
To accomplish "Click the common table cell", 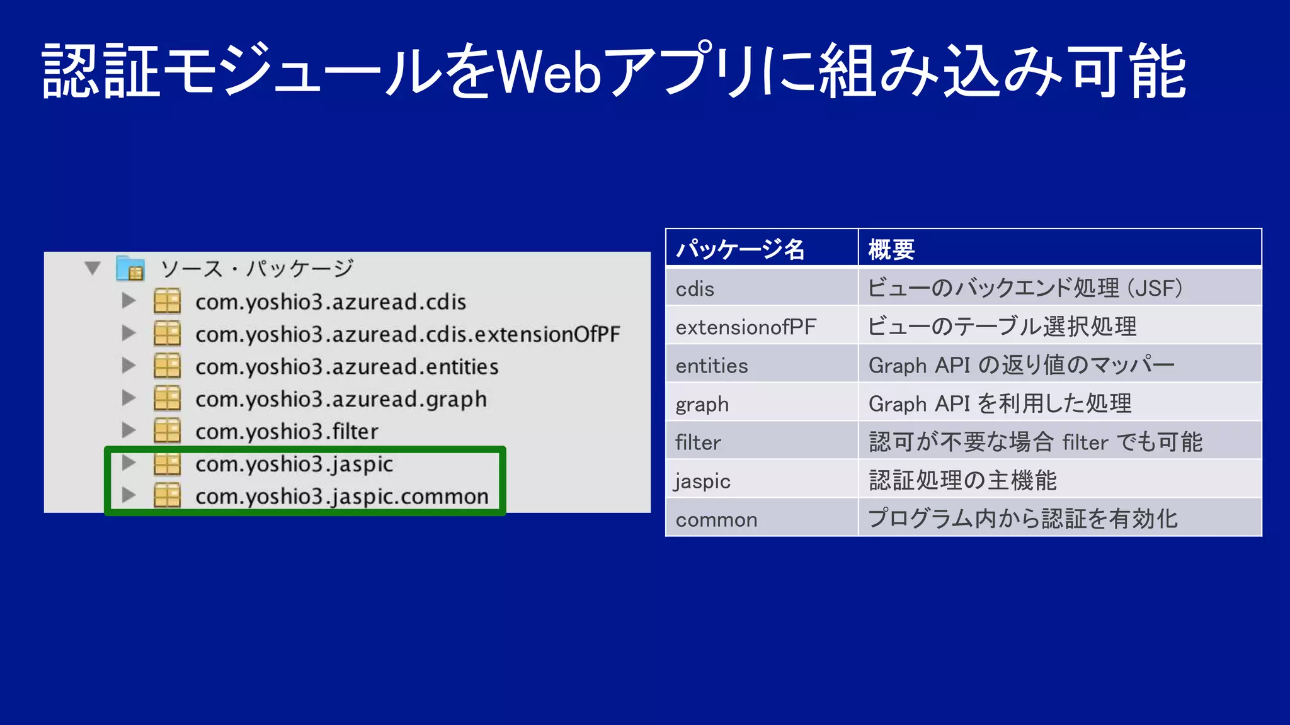I will click(762, 518).
